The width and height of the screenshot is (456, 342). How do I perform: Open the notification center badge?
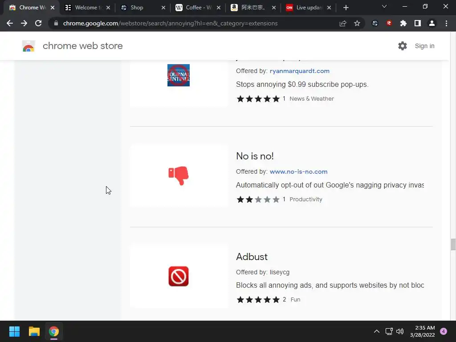(x=444, y=331)
